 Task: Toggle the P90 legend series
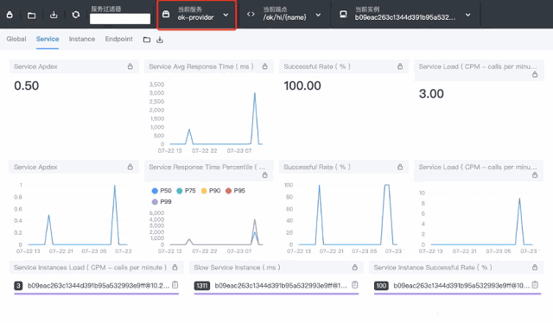(211, 191)
